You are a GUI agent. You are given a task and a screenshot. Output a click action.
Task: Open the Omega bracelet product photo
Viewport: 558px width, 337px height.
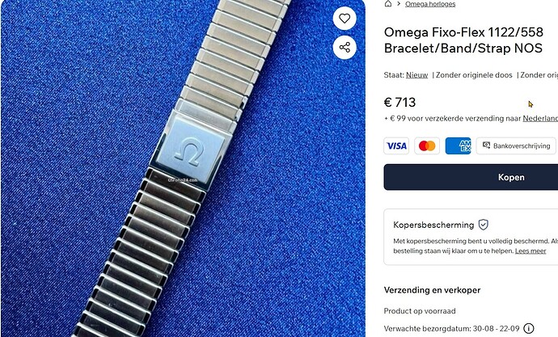click(x=183, y=168)
